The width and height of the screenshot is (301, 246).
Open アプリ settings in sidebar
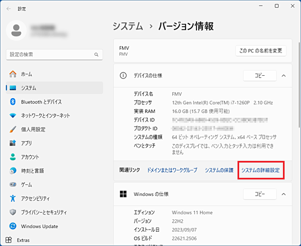pyautogui.click(x=54, y=143)
